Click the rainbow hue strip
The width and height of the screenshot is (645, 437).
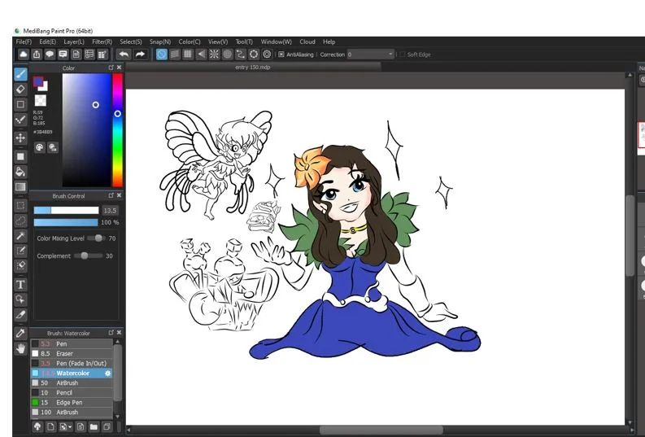coord(118,130)
